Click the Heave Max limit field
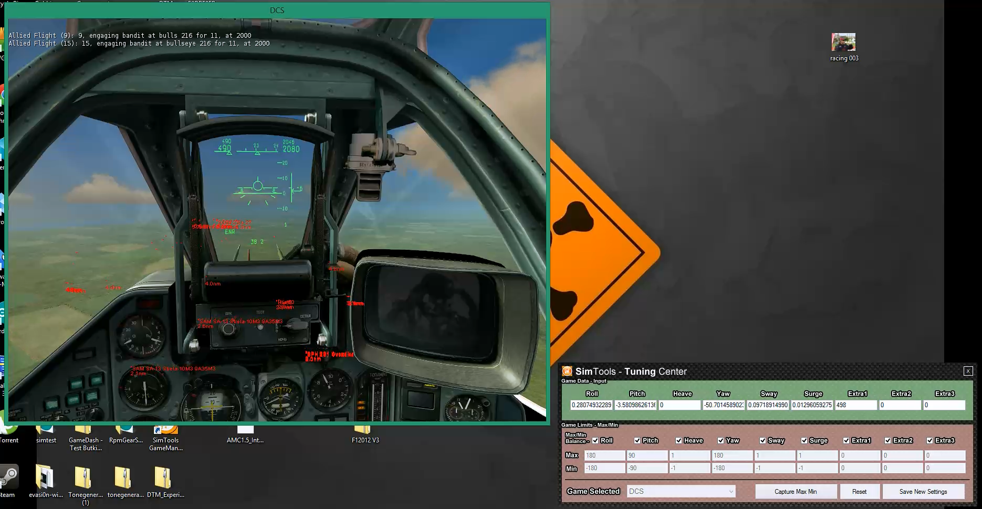The width and height of the screenshot is (982, 509). point(690,455)
